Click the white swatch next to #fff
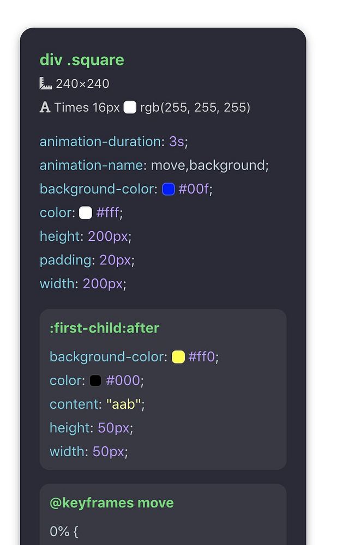Image resolution: width=337 pixels, height=545 pixels. [86, 213]
